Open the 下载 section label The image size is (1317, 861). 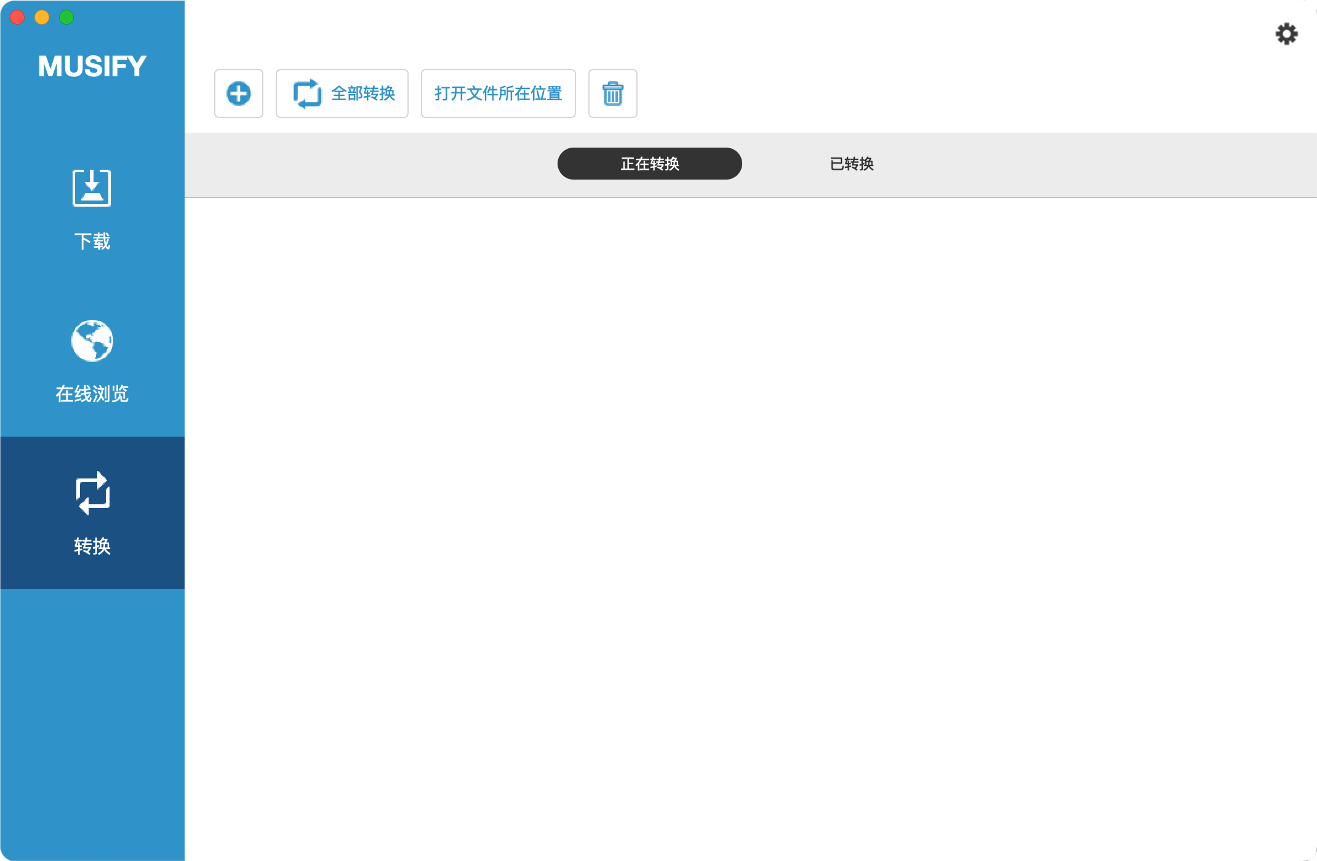tap(92, 241)
